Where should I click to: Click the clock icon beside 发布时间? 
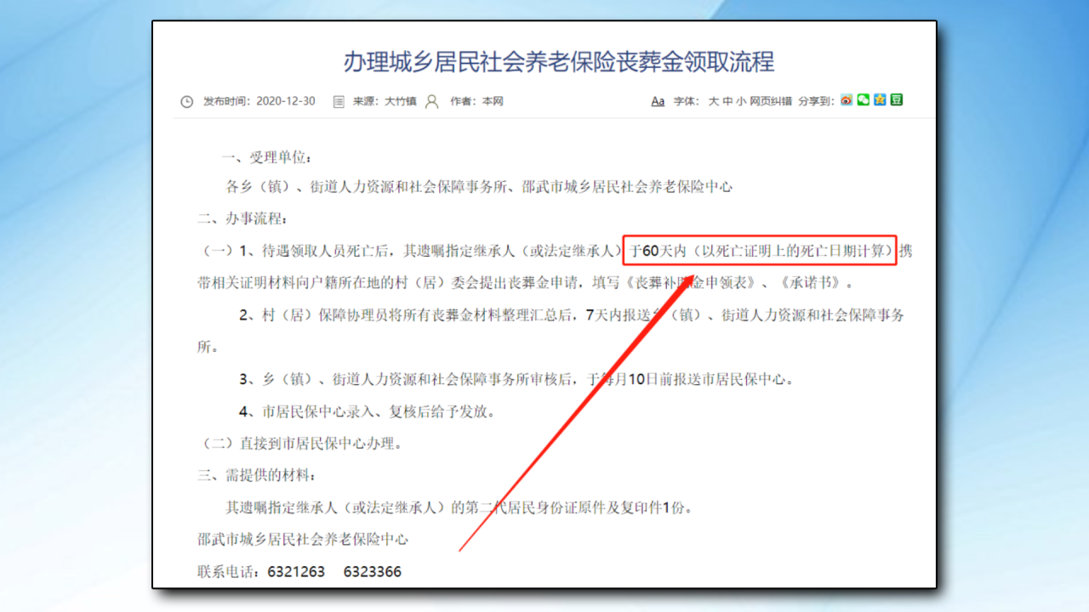[x=187, y=101]
